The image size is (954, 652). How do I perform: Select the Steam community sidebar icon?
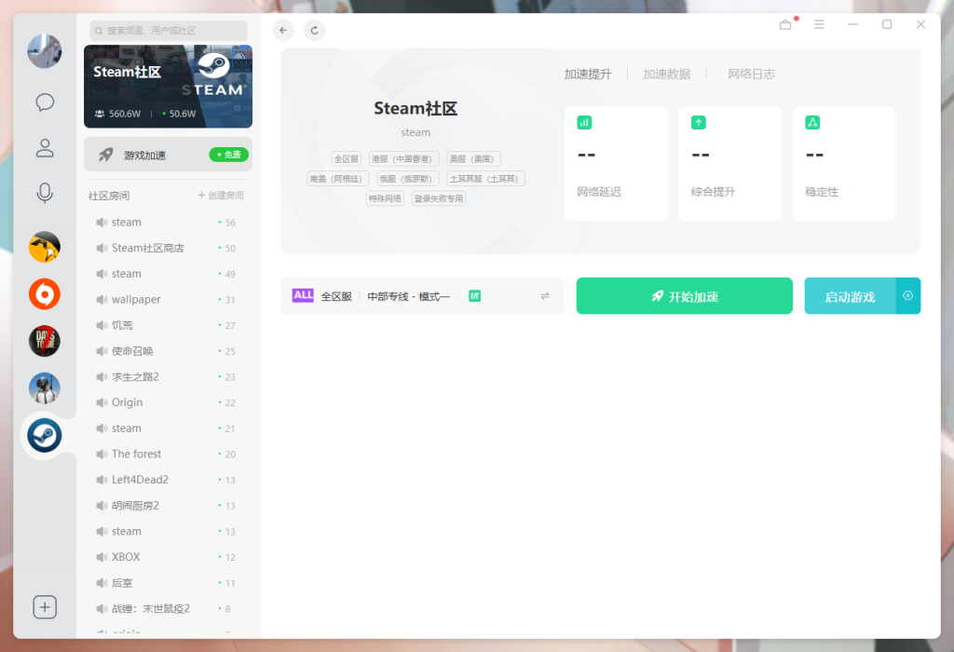pyautogui.click(x=45, y=435)
